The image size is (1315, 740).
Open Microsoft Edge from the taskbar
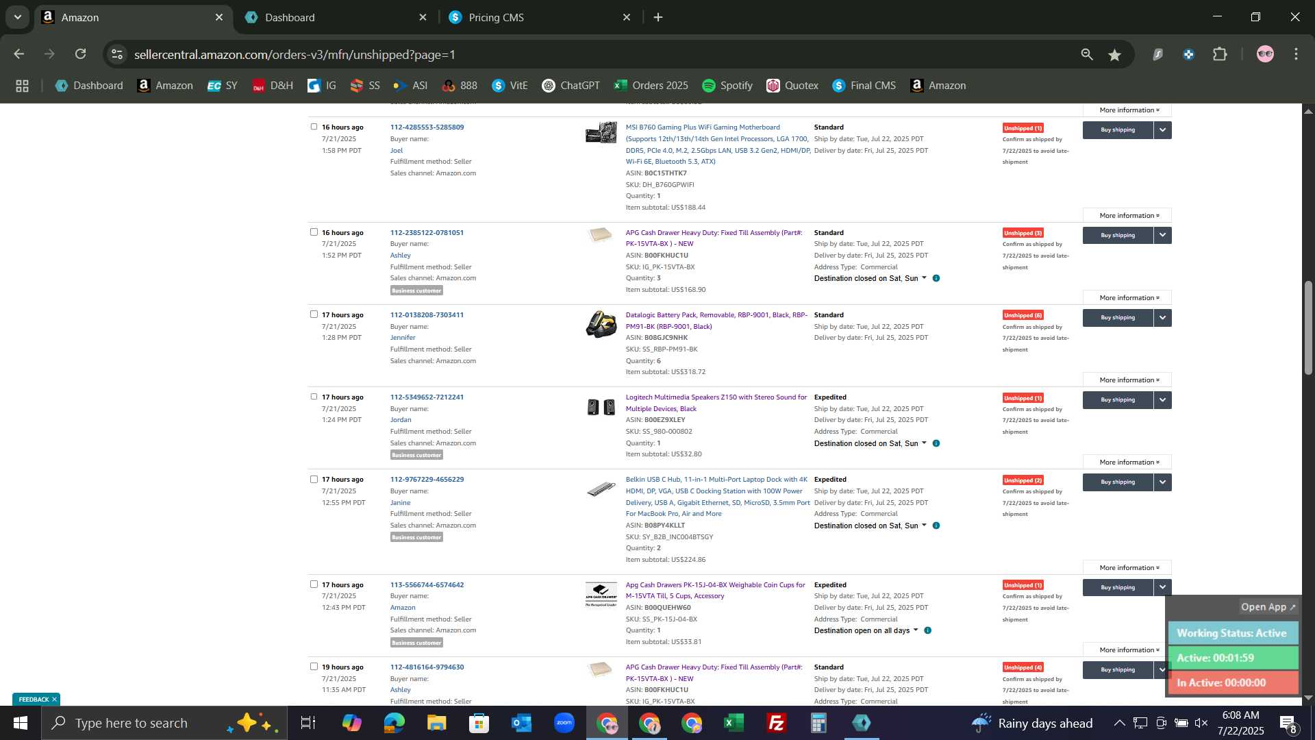pyautogui.click(x=394, y=723)
